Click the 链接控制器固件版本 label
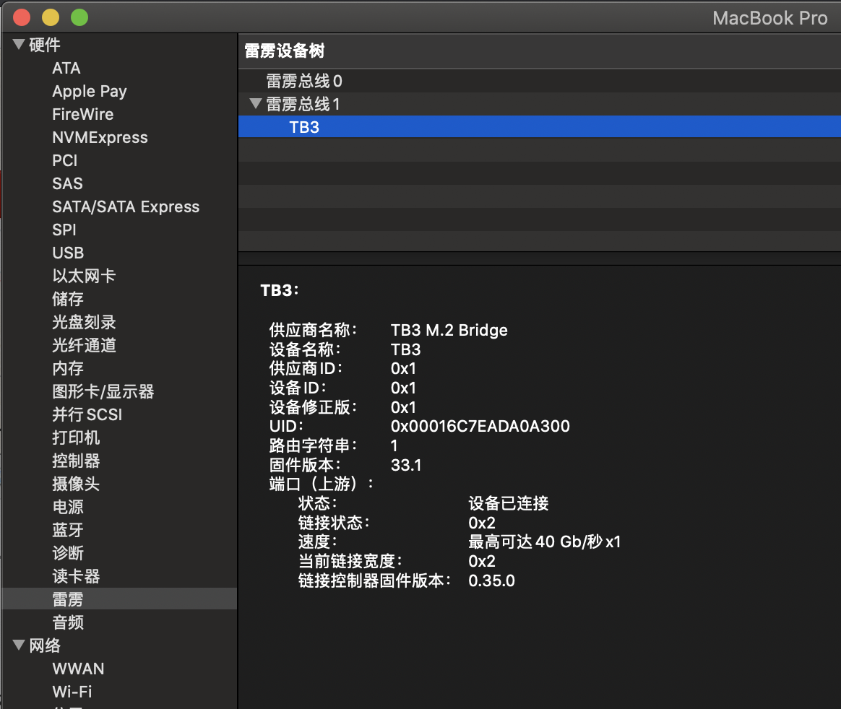The image size is (841, 709). [374, 580]
